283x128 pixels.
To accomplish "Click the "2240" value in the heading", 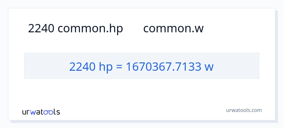I will coord(41,28).
